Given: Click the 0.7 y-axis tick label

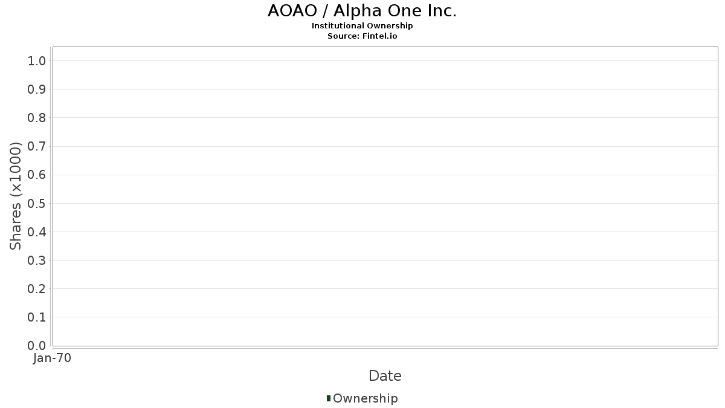Looking at the screenshot, I should 37,146.
